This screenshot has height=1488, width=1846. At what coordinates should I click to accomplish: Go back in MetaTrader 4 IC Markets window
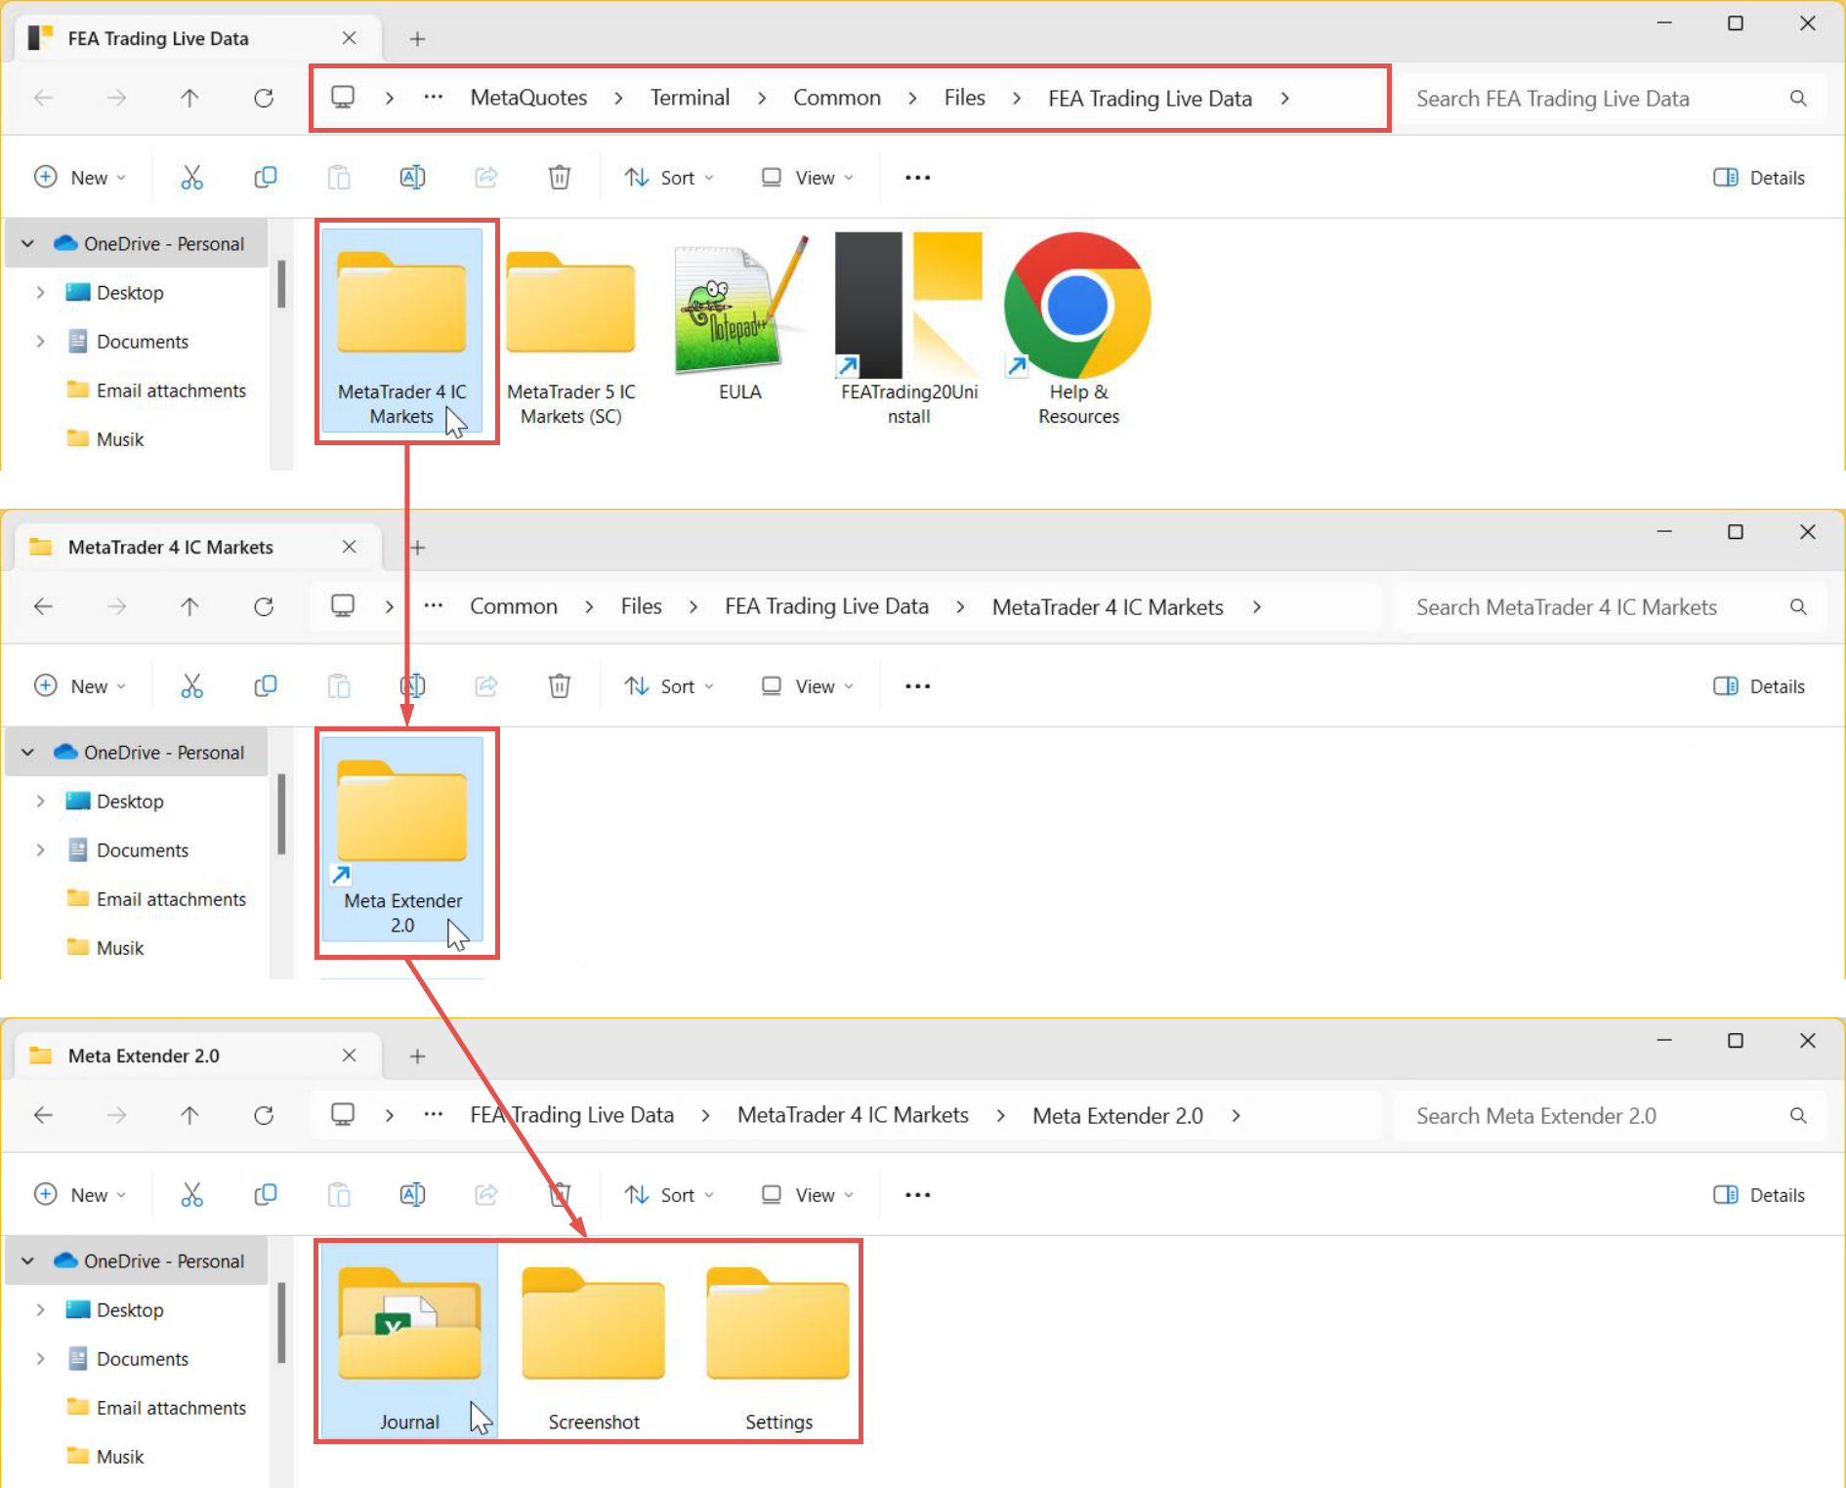43,606
